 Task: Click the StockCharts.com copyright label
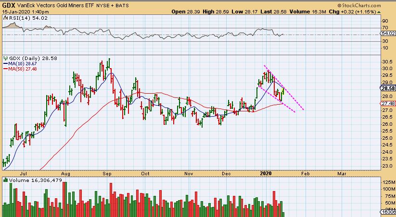[x=359, y=5]
